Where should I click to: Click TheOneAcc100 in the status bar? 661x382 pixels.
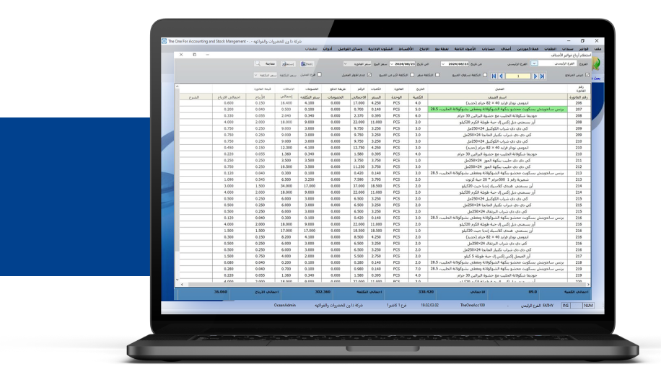[x=473, y=305]
